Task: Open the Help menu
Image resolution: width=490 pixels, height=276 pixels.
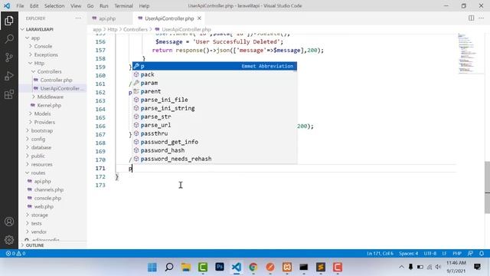Action: [x=144, y=5]
